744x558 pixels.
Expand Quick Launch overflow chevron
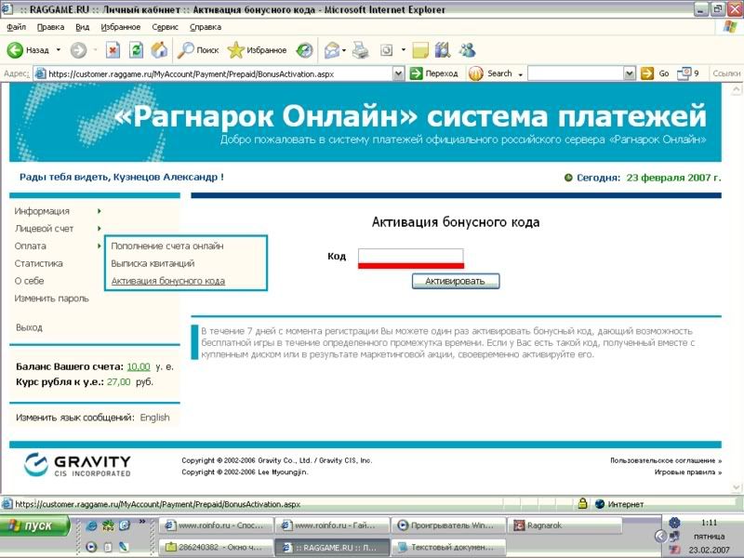point(142,522)
